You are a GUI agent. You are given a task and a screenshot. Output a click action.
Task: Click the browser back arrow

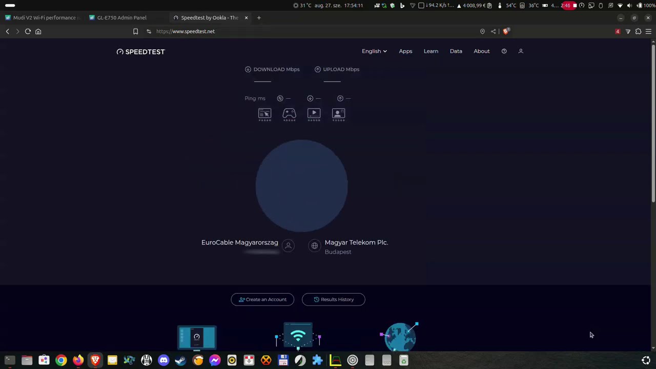(x=8, y=31)
